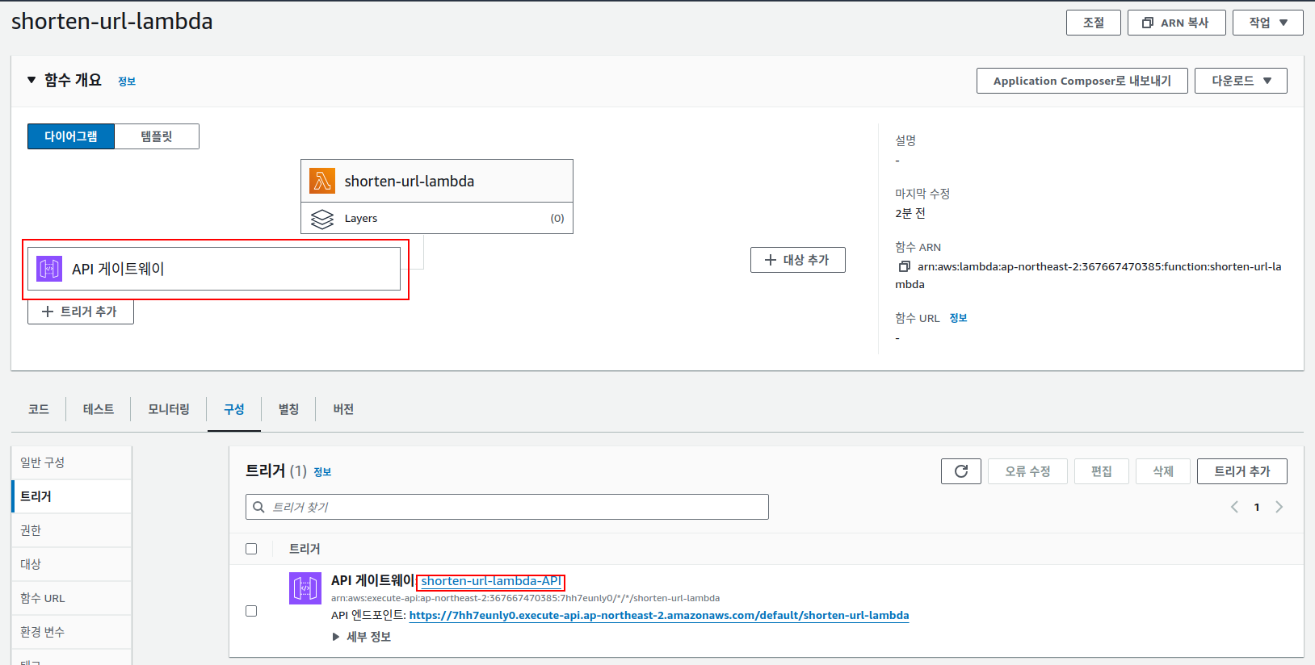Viewport: 1315px width, 665px height.
Task: Click page number 1 in pagination
Action: click(1257, 507)
